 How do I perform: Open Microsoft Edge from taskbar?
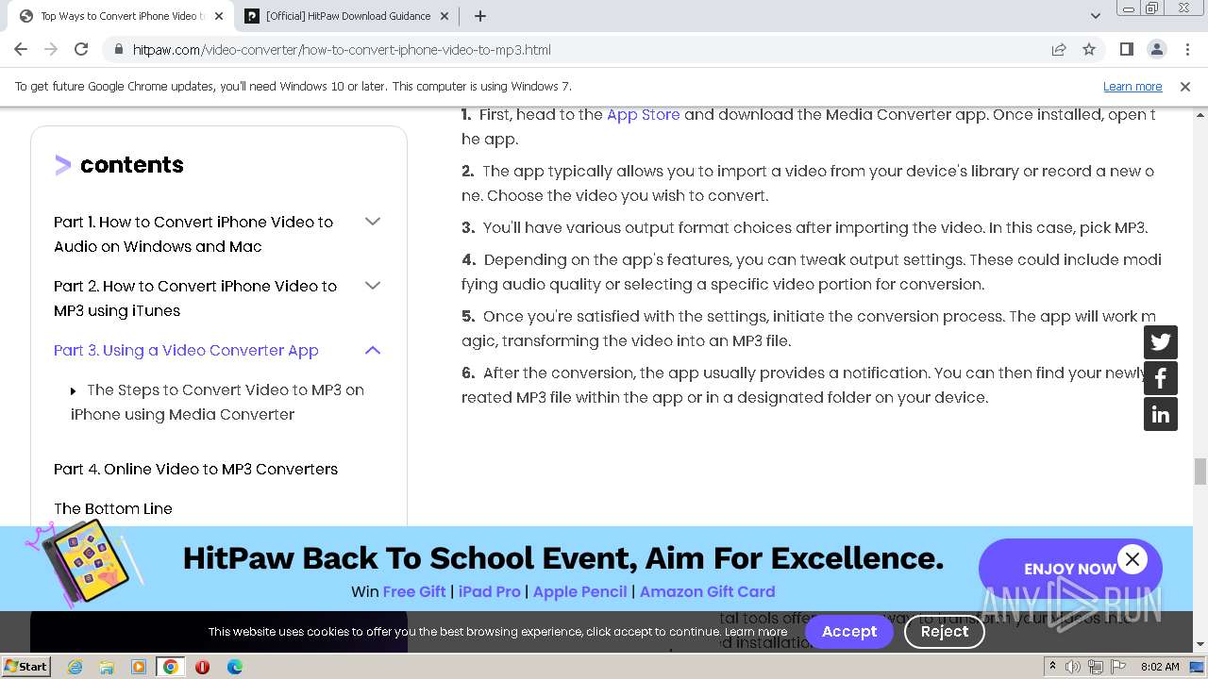click(234, 667)
